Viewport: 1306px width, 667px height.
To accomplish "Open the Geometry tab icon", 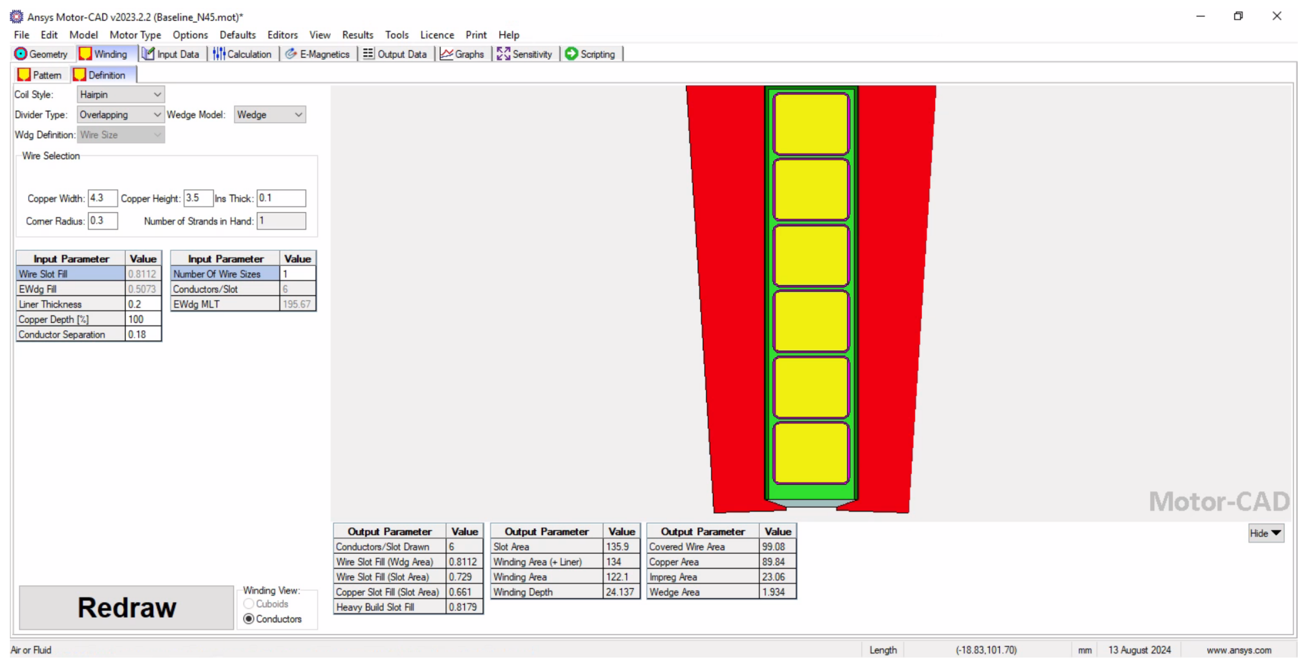I will 21,54.
